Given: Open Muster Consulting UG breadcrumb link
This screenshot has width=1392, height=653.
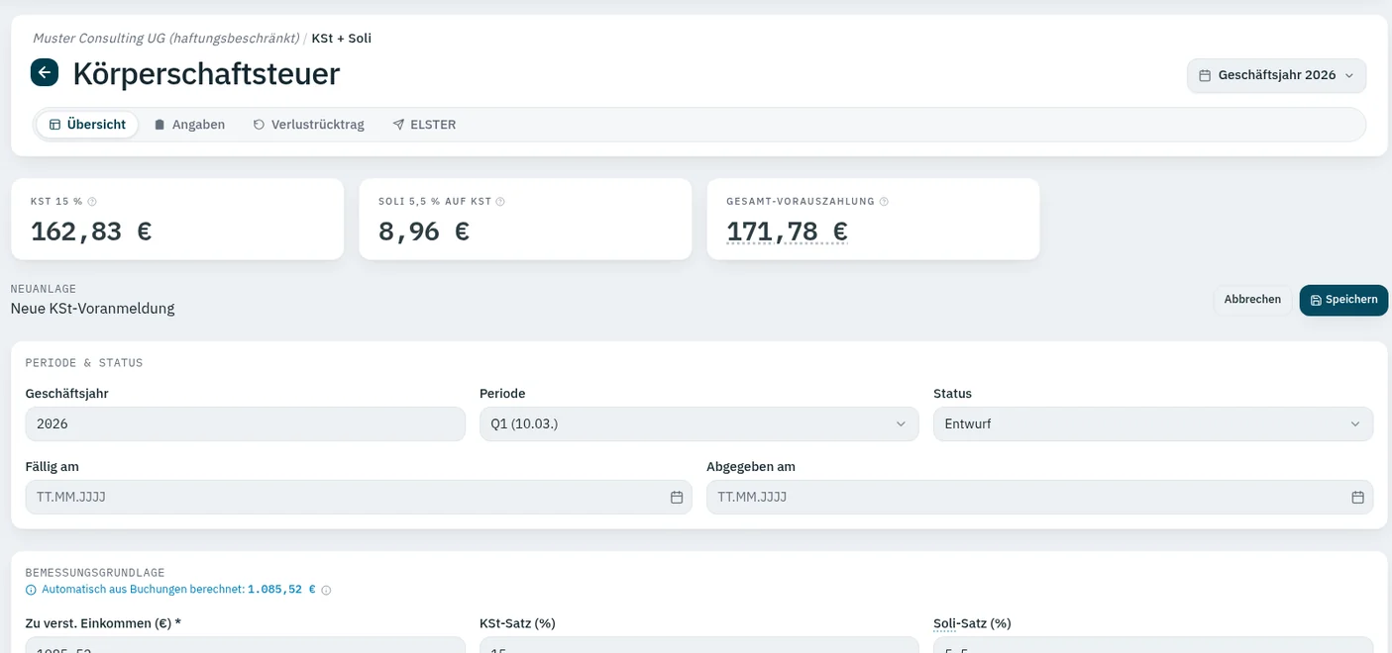Looking at the screenshot, I should (165, 39).
